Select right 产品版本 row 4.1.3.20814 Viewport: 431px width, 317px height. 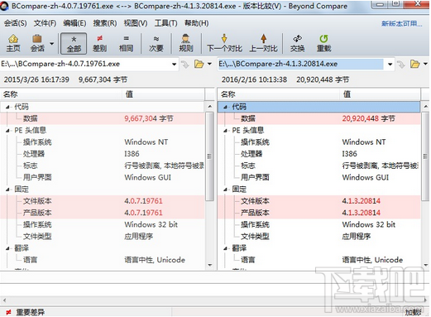click(319, 213)
